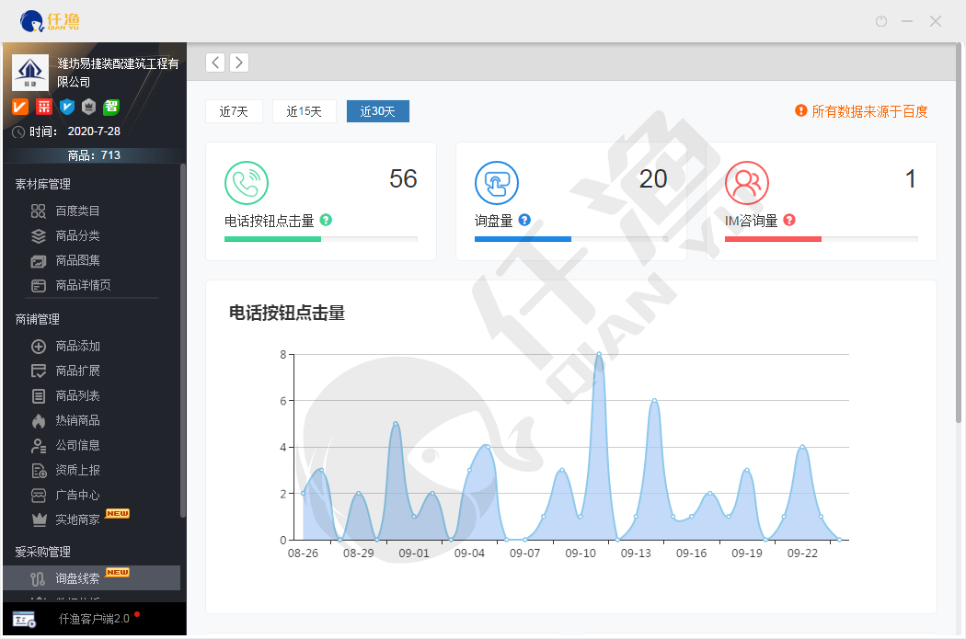Screen dimensions: 966x639
Task: Go forward with the right arrow button
Action: coord(238,63)
